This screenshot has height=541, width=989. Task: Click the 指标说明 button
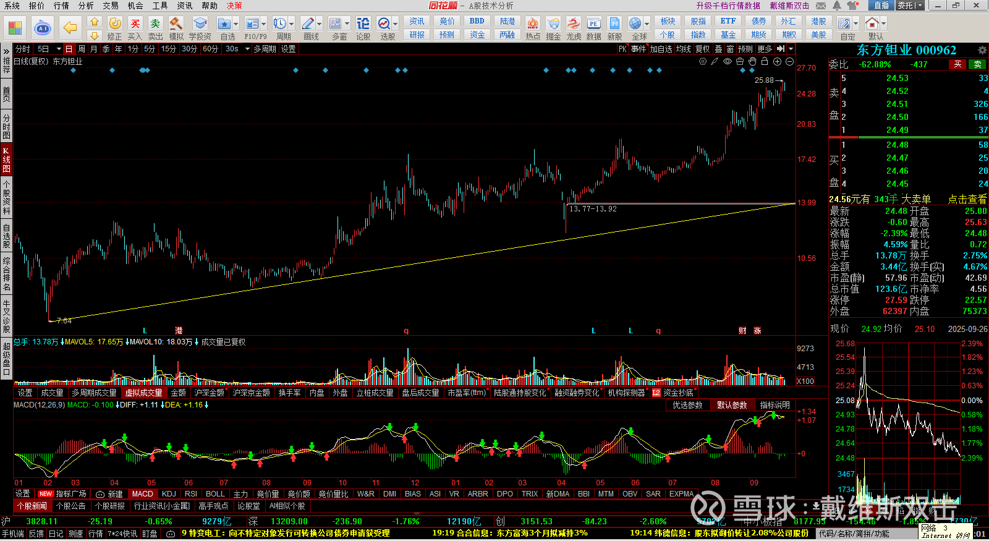[775, 406]
